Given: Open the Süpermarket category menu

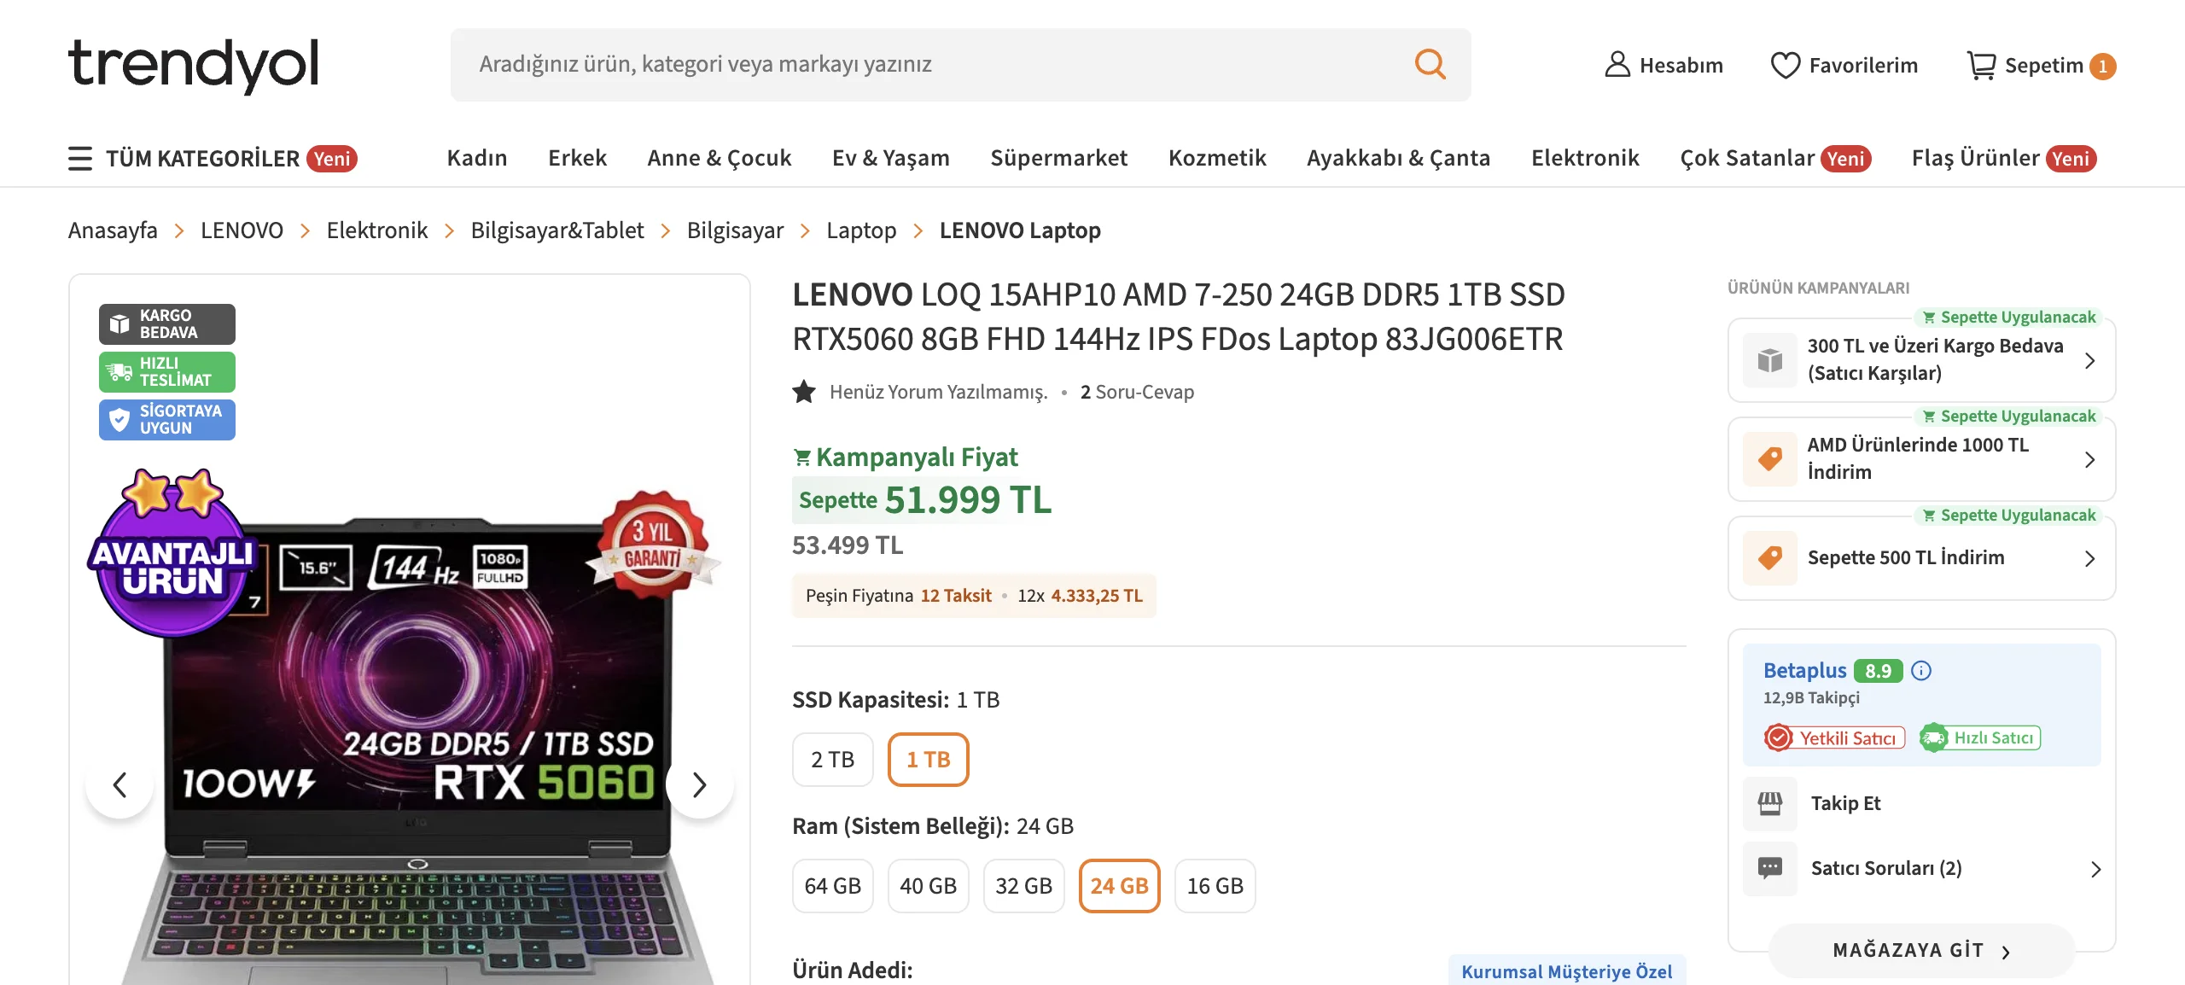Looking at the screenshot, I should pyautogui.click(x=1058, y=158).
